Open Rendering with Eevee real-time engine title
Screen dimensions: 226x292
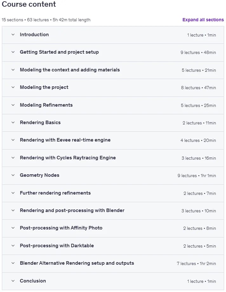65,140
